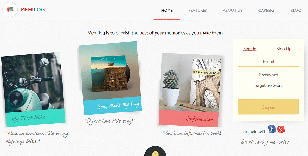Switch to the Sign In tab
This screenshot has height=156, width=308.
coord(250,49)
